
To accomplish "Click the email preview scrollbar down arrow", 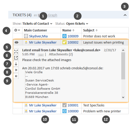I will point(123,97).
